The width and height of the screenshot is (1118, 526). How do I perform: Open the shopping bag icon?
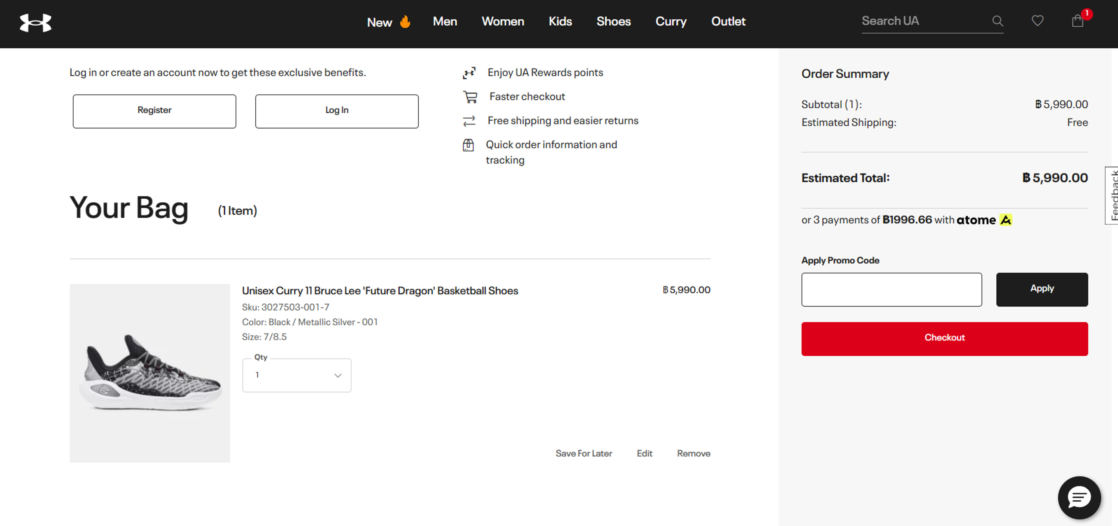tap(1077, 21)
